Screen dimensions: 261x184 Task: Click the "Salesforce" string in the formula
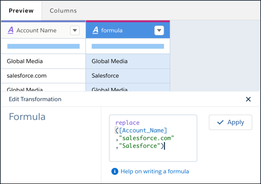[139, 146]
